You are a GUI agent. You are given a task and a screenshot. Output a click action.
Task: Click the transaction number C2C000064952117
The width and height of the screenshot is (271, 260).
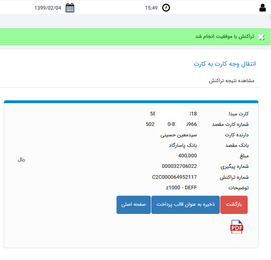[175, 177]
